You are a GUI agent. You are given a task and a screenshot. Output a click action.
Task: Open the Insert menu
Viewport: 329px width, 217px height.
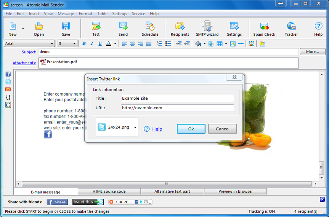[x=34, y=14]
